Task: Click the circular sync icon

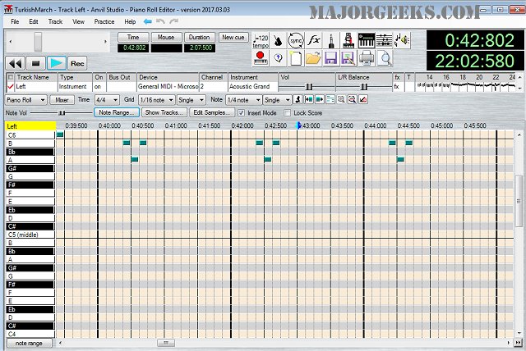Action: [296, 41]
